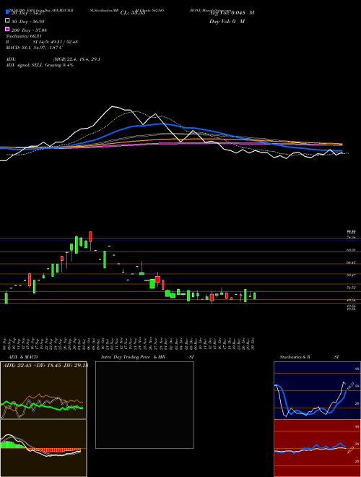This screenshot has height=477, width=361.
Task: Click the 'Intra Day Trading Price' panel title
Action: click(x=126, y=357)
